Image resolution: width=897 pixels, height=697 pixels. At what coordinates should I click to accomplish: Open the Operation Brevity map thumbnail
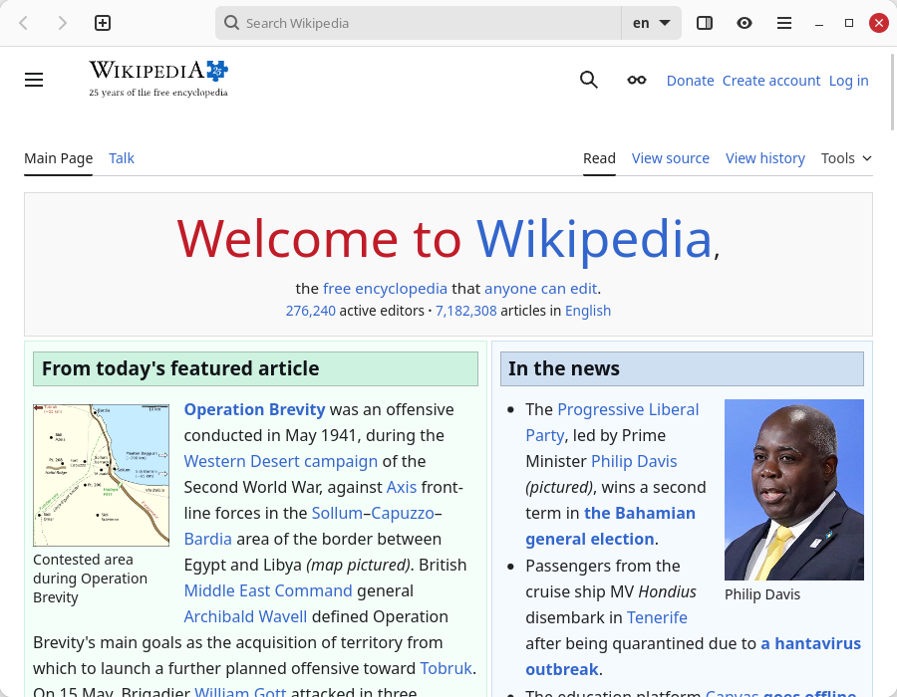coord(102,475)
